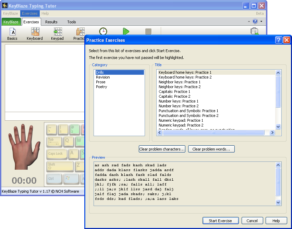Click the Tab key on virtual keyboard

[x=54, y=142]
